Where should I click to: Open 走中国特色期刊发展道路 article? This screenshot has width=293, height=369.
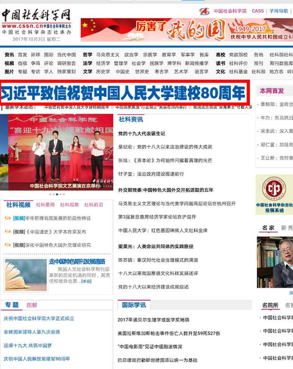coord(77,262)
